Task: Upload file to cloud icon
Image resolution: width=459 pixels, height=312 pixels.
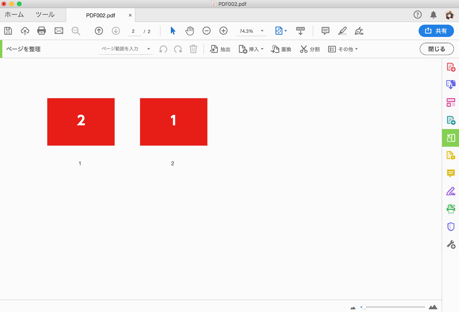Action: click(x=25, y=31)
